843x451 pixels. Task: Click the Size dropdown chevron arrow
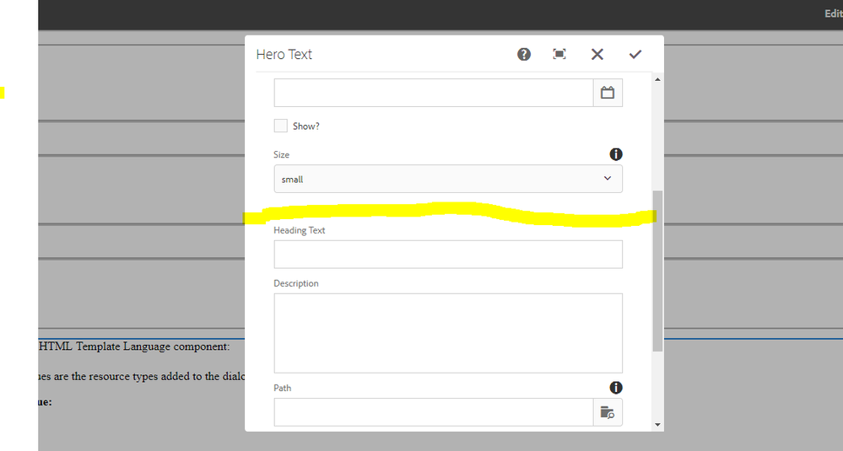[608, 178]
